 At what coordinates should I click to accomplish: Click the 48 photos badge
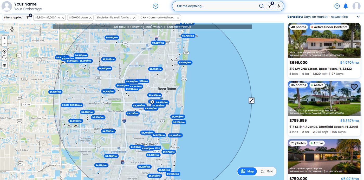tap(298, 27)
